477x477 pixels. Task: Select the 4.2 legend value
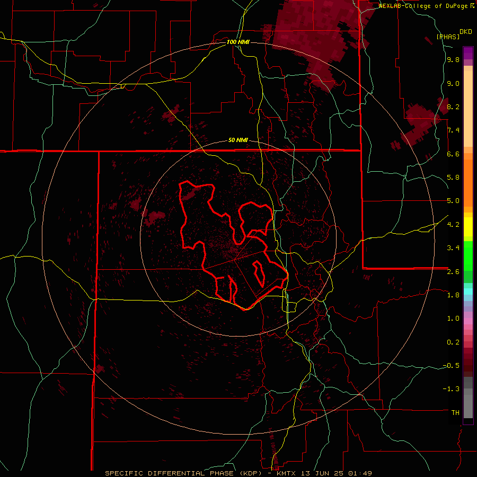tap(453, 225)
